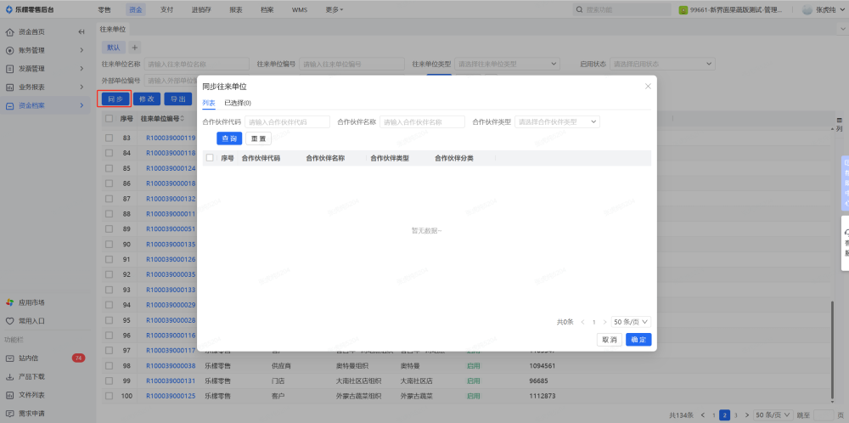Switch to the 已选择(0) tab
This screenshot has height=423, width=849.
(x=238, y=103)
